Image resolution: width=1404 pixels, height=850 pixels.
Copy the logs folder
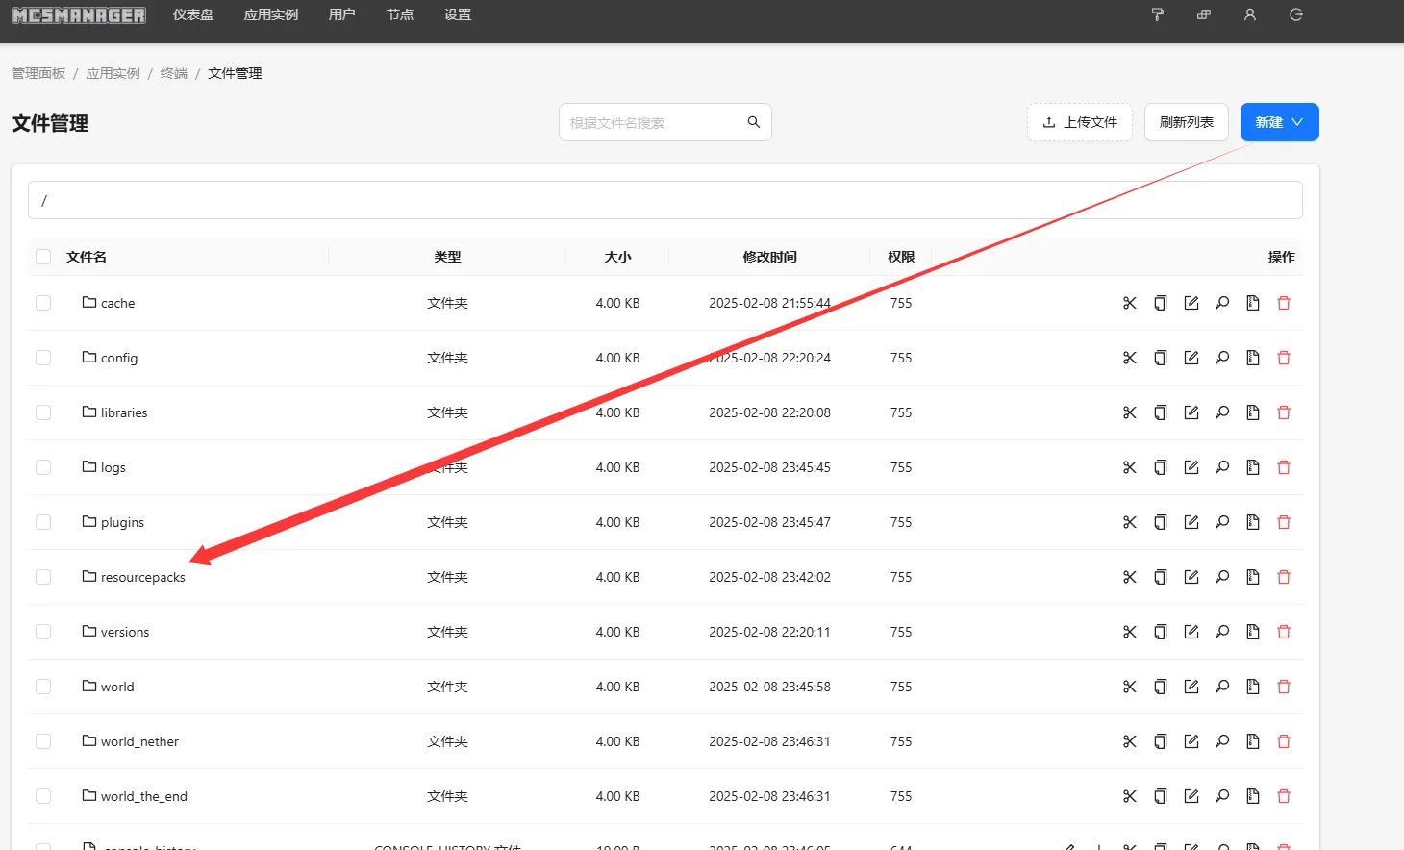click(1161, 467)
